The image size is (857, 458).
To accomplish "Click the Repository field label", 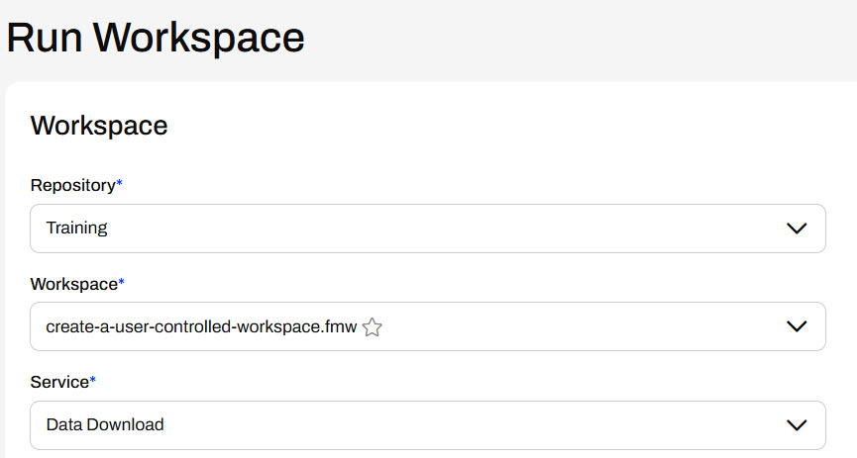I will [72, 185].
